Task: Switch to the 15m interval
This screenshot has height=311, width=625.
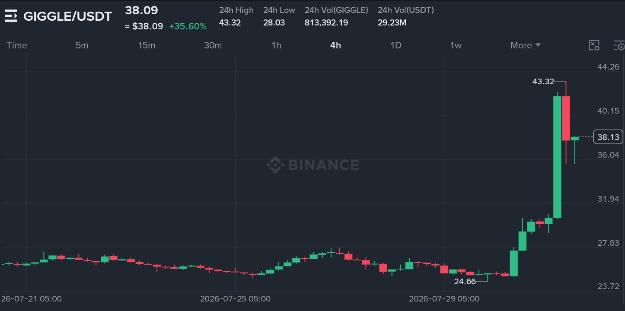Action: click(x=147, y=45)
